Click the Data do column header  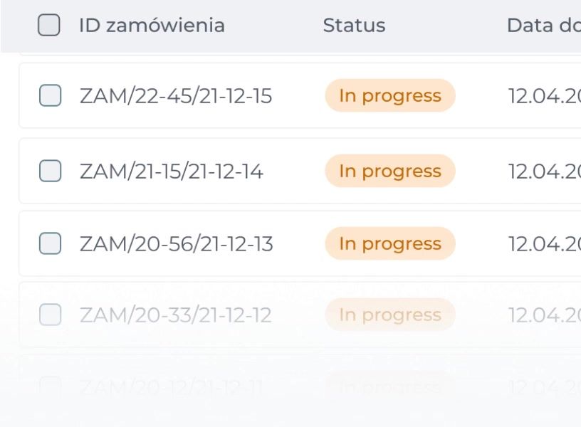pyautogui.click(x=543, y=26)
